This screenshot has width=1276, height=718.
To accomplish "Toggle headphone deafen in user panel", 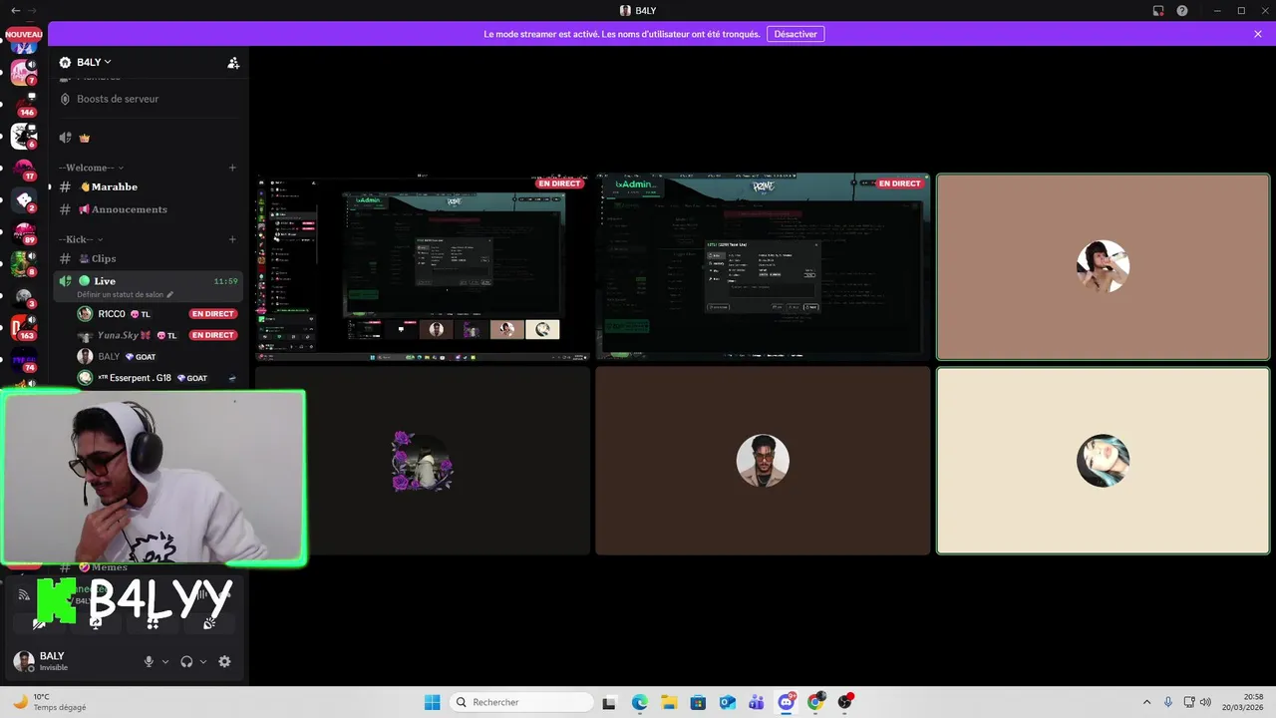I will [x=186, y=661].
